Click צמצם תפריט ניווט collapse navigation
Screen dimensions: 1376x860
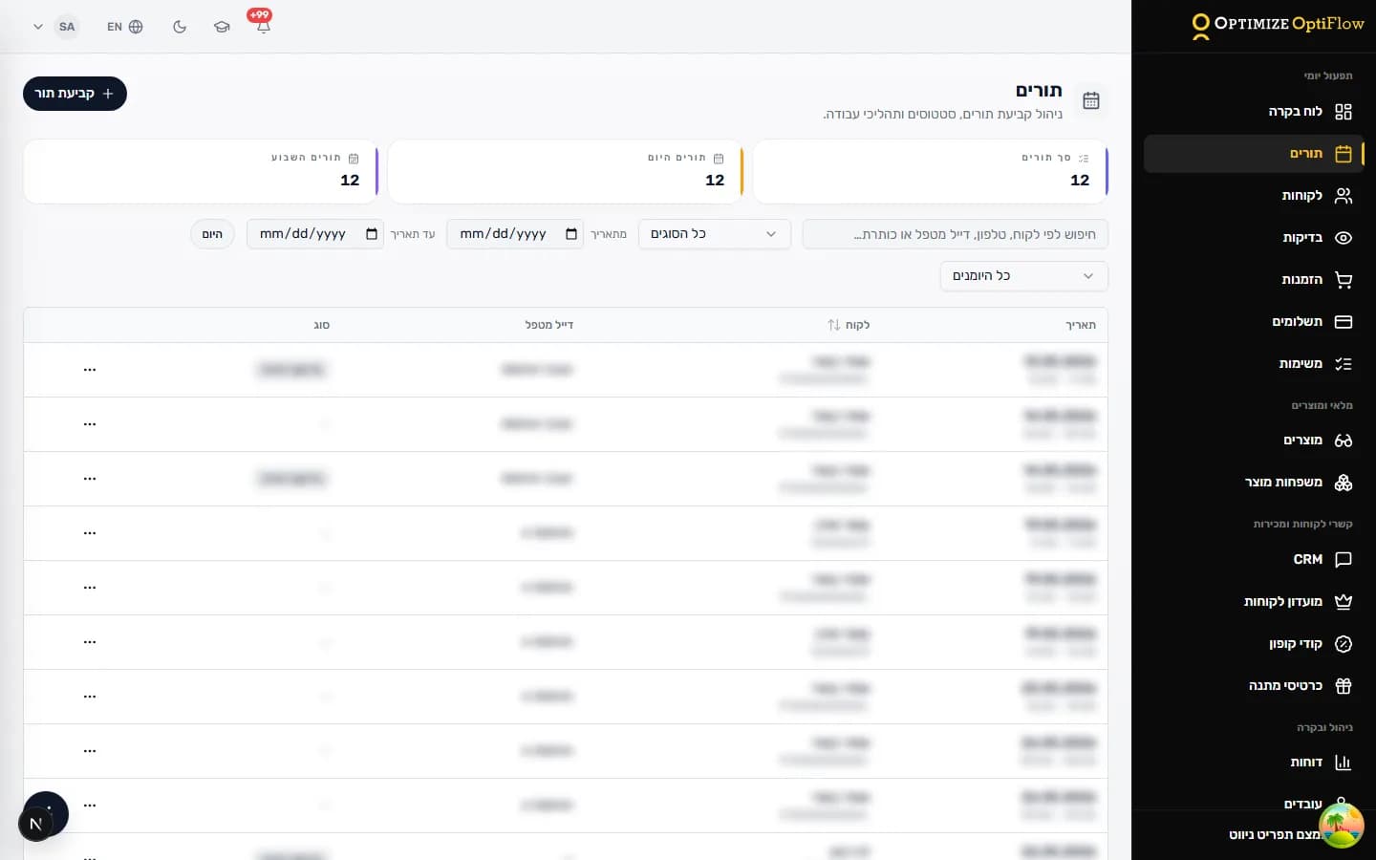[x=1275, y=835]
